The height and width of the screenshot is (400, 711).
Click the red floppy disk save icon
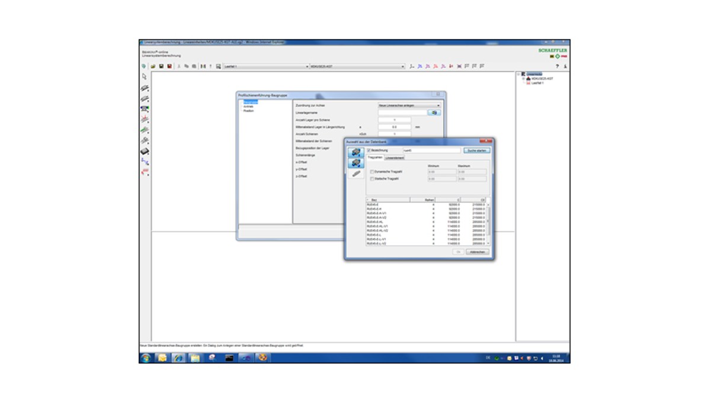pyautogui.click(x=169, y=66)
